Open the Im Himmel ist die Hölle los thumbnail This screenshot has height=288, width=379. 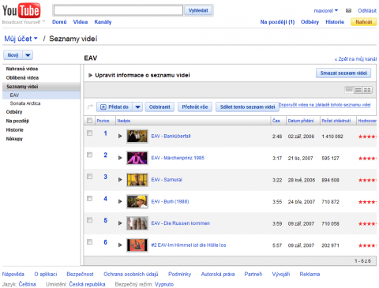click(137, 245)
